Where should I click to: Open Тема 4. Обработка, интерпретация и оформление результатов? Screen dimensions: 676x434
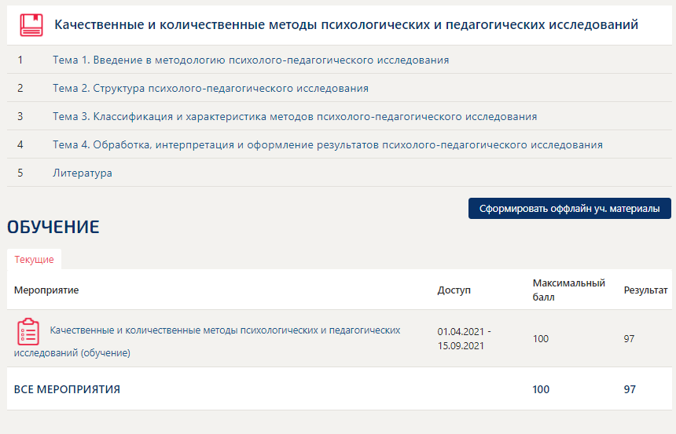tap(328, 144)
